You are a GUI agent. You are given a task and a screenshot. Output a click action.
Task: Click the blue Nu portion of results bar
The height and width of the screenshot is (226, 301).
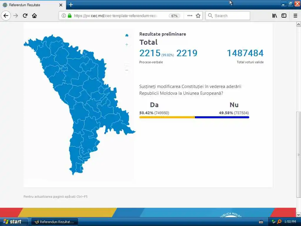(x=222, y=117)
